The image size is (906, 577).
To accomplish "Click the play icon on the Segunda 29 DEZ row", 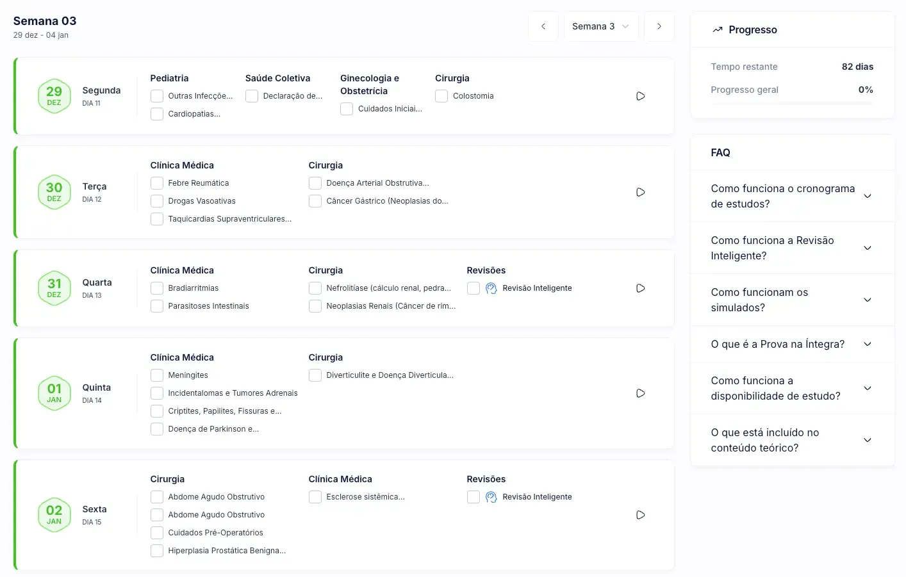I will (x=640, y=95).
